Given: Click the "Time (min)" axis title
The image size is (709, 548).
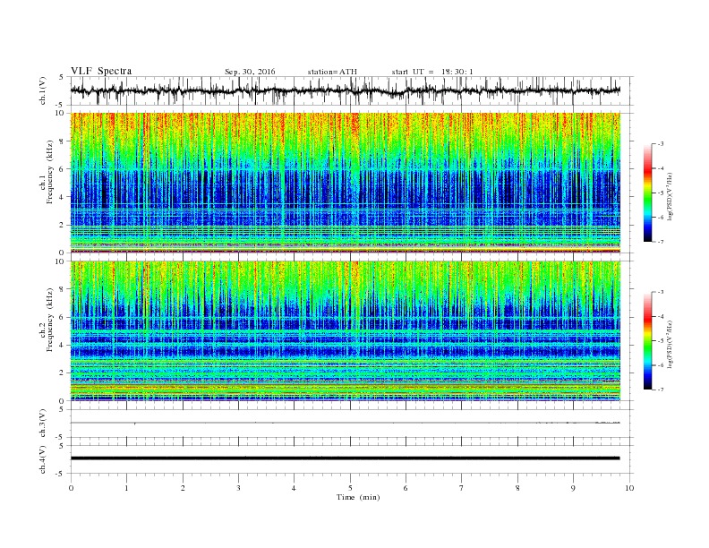Looking at the screenshot, I should tap(358, 497).
